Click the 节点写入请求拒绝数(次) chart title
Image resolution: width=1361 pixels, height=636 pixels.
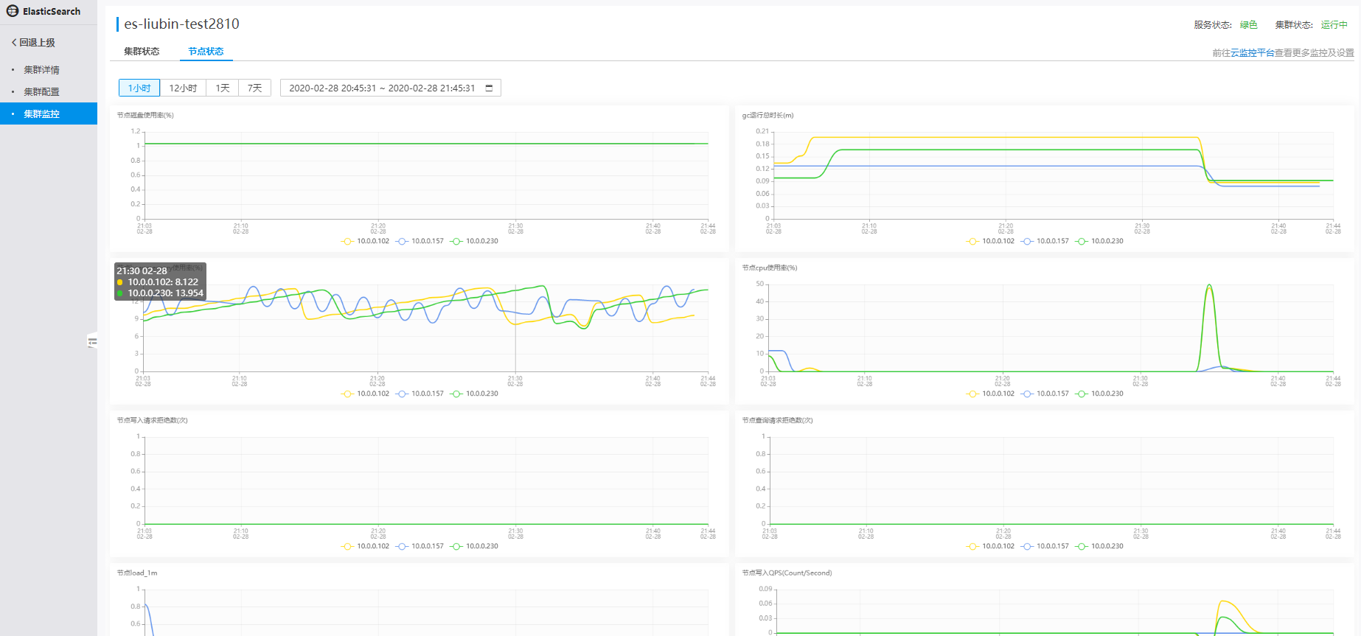tap(152, 420)
